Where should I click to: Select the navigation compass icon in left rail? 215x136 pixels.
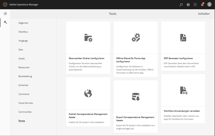coord(5,14)
